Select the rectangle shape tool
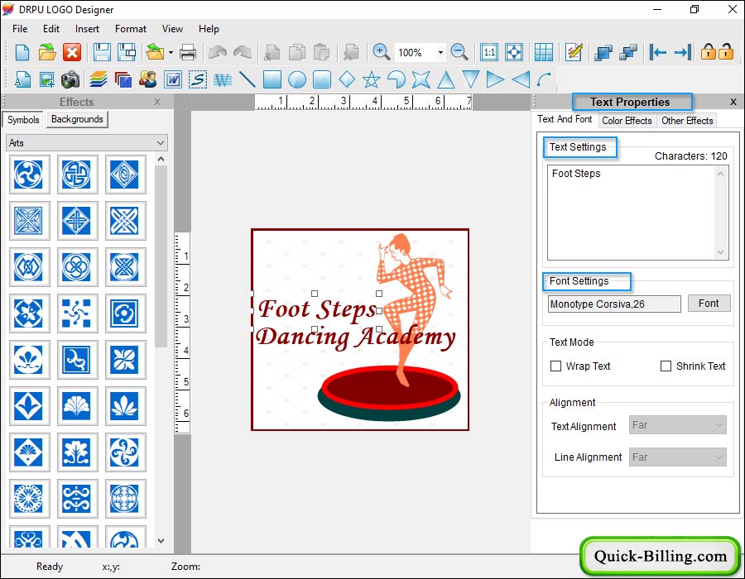The image size is (745, 579). coord(272,79)
